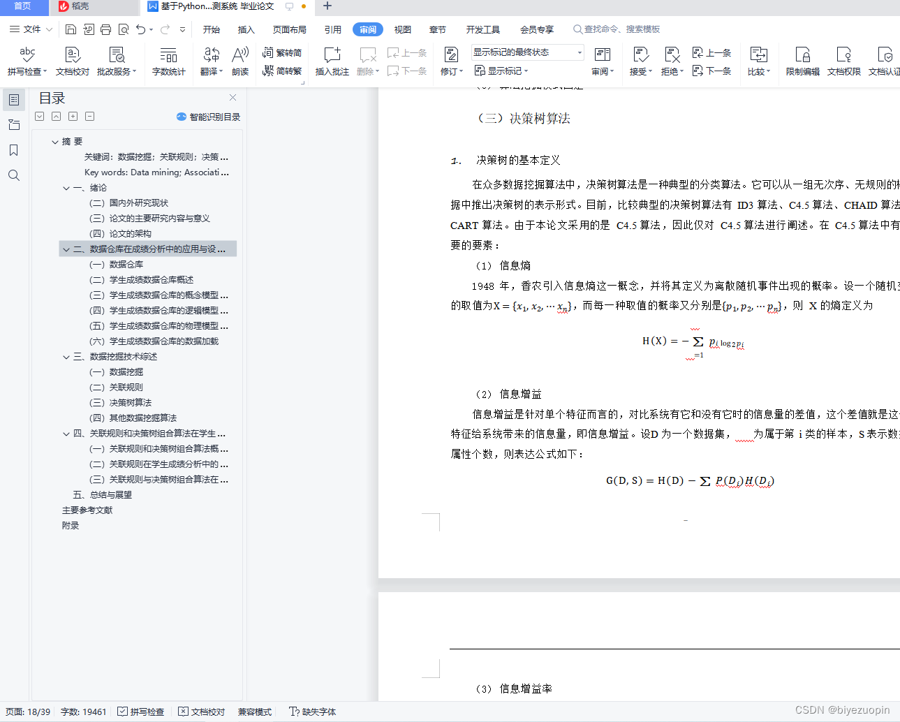Open 文档权限 document permissions

coord(844,61)
